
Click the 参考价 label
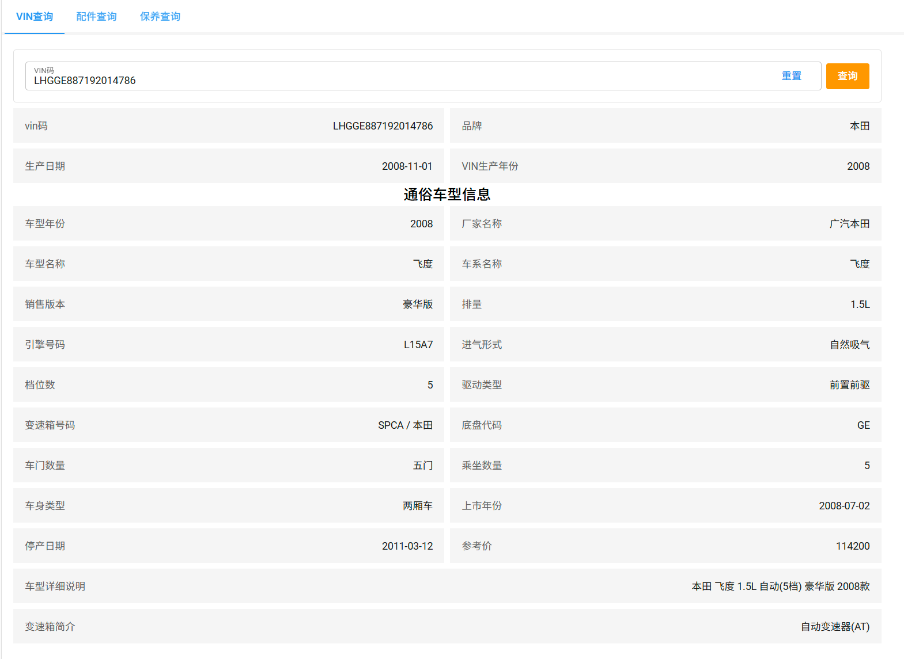pos(477,546)
